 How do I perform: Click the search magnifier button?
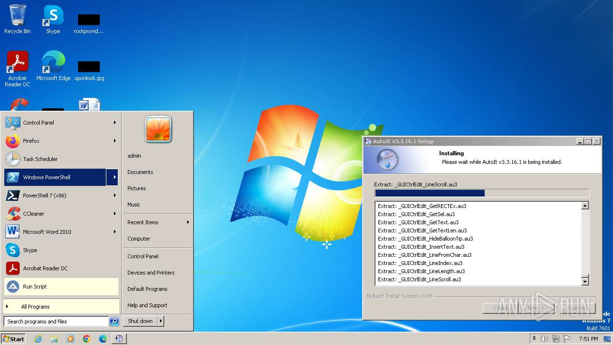tap(114, 322)
